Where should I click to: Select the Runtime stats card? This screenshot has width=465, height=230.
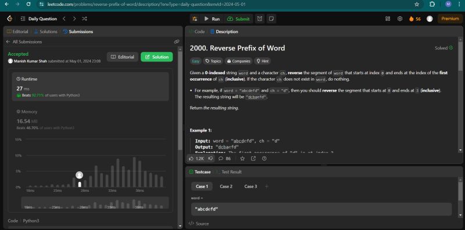[91, 87]
